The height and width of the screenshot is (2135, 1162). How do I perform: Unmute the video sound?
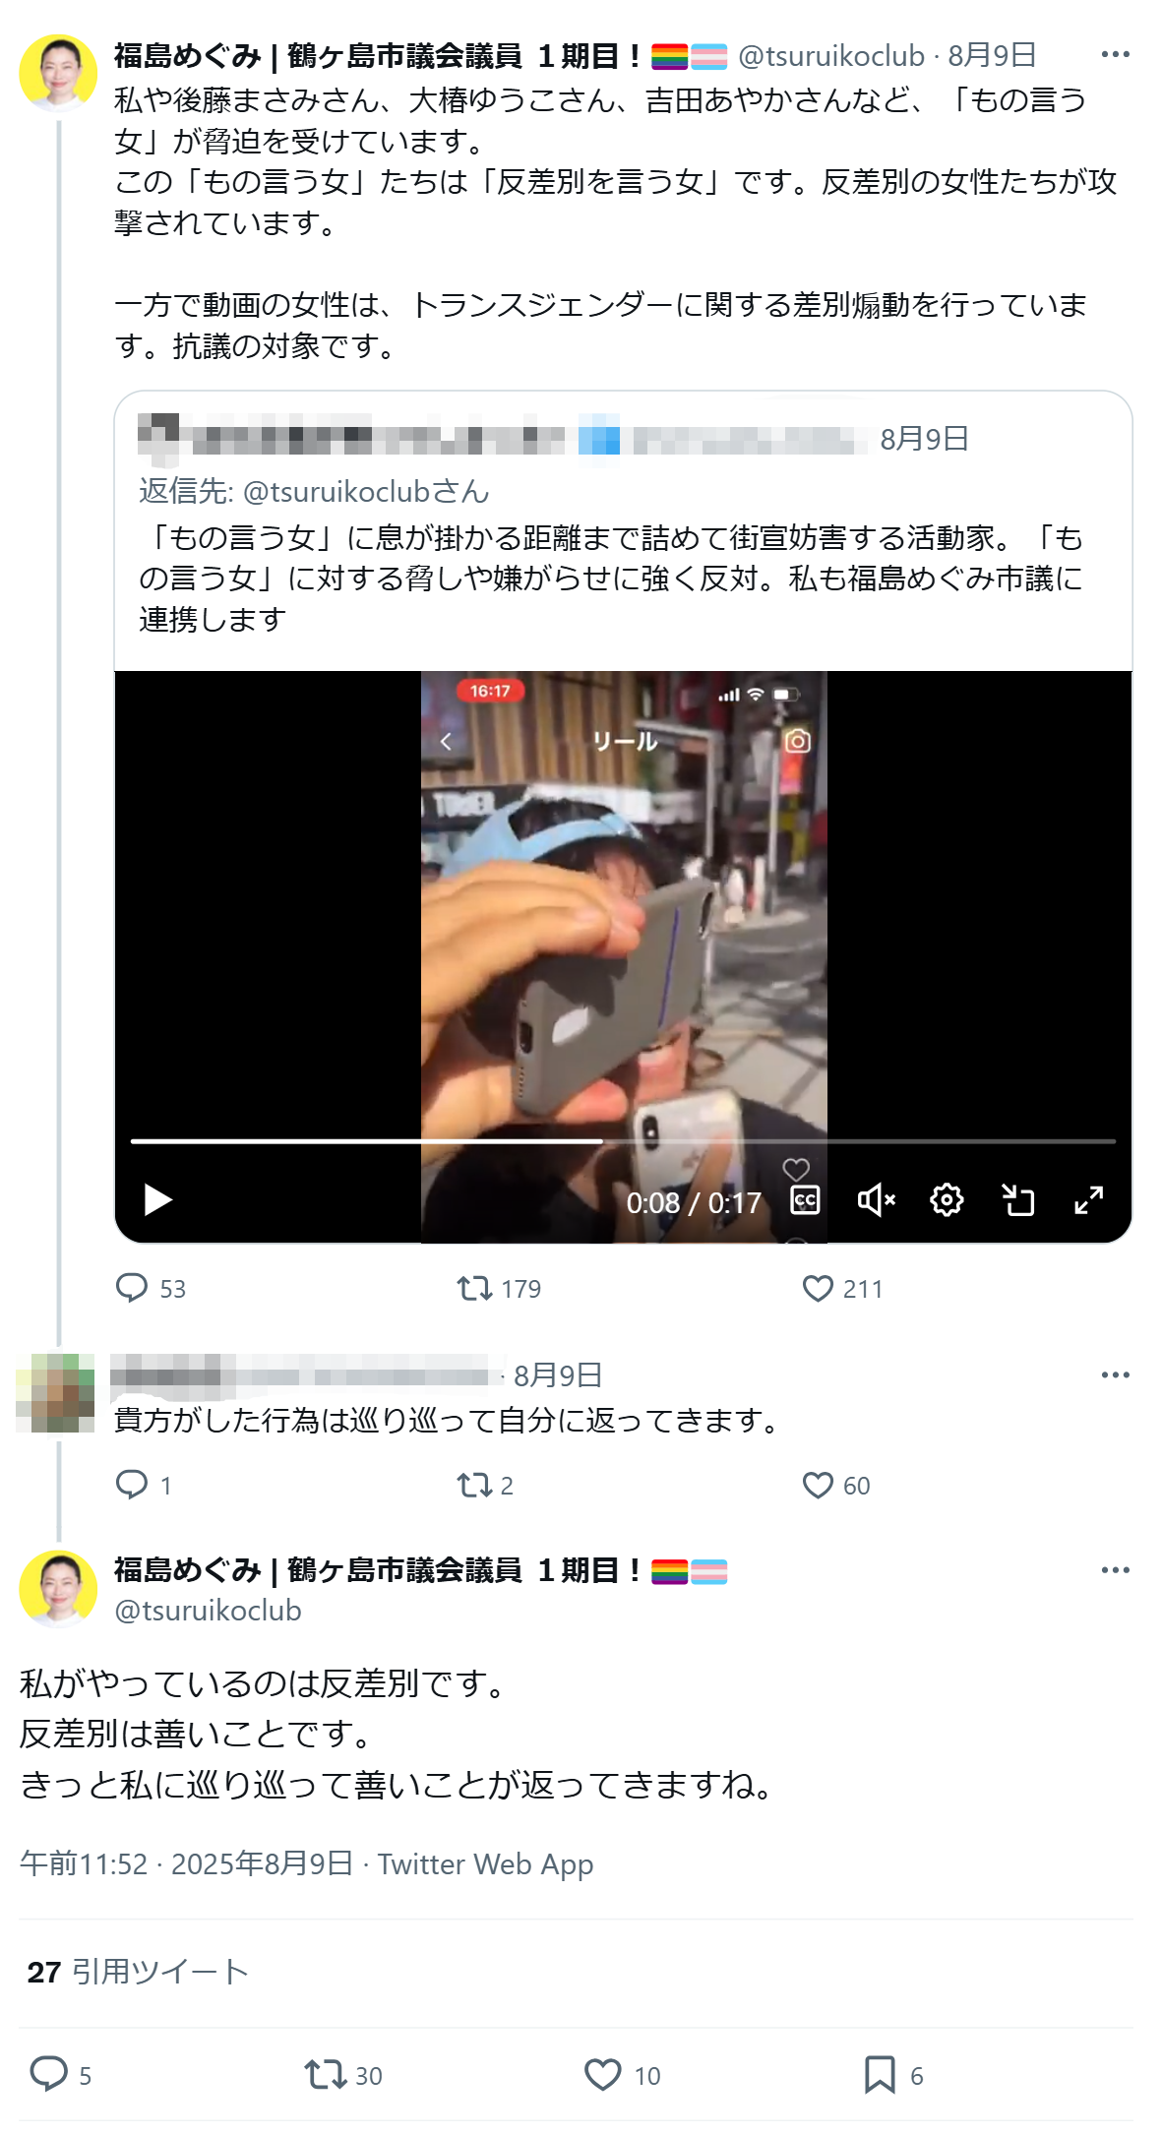coord(876,1199)
